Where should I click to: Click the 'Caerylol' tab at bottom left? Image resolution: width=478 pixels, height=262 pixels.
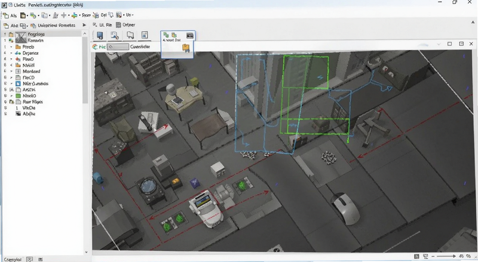click(13, 260)
